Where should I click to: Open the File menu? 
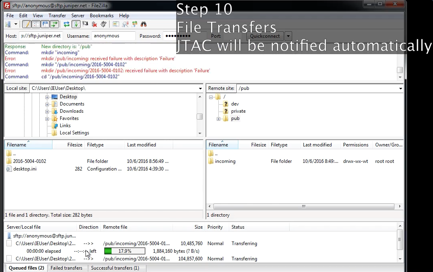(10, 16)
